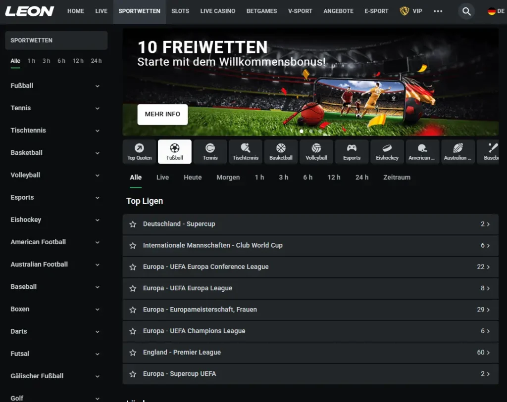Star Europameisterschaft, Frauen league
The height and width of the screenshot is (402, 507).
point(133,310)
